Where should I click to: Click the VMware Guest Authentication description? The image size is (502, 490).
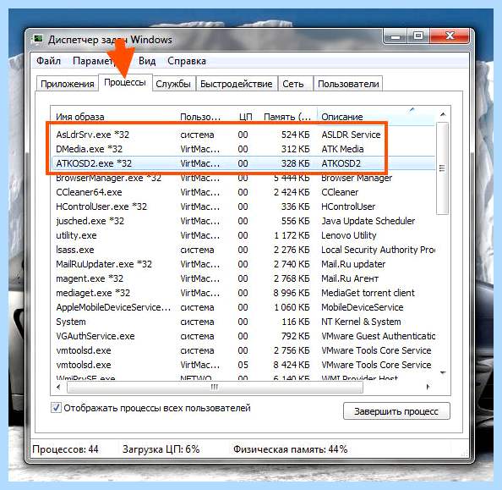(x=378, y=336)
